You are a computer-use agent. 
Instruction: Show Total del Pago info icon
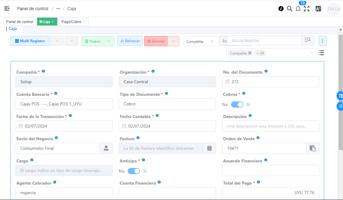coord(258,182)
